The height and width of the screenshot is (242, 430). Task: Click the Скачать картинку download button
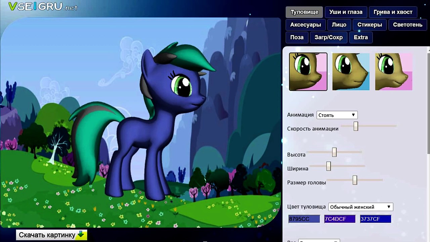point(51,235)
